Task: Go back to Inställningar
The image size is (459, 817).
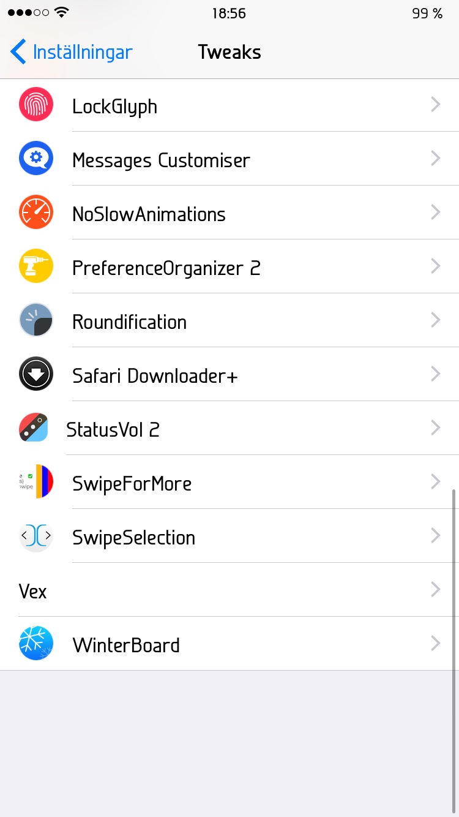Action: pos(71,52)
